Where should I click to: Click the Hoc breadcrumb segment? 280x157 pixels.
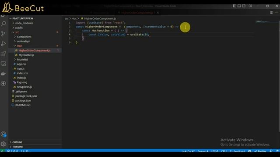pos(74,18)
